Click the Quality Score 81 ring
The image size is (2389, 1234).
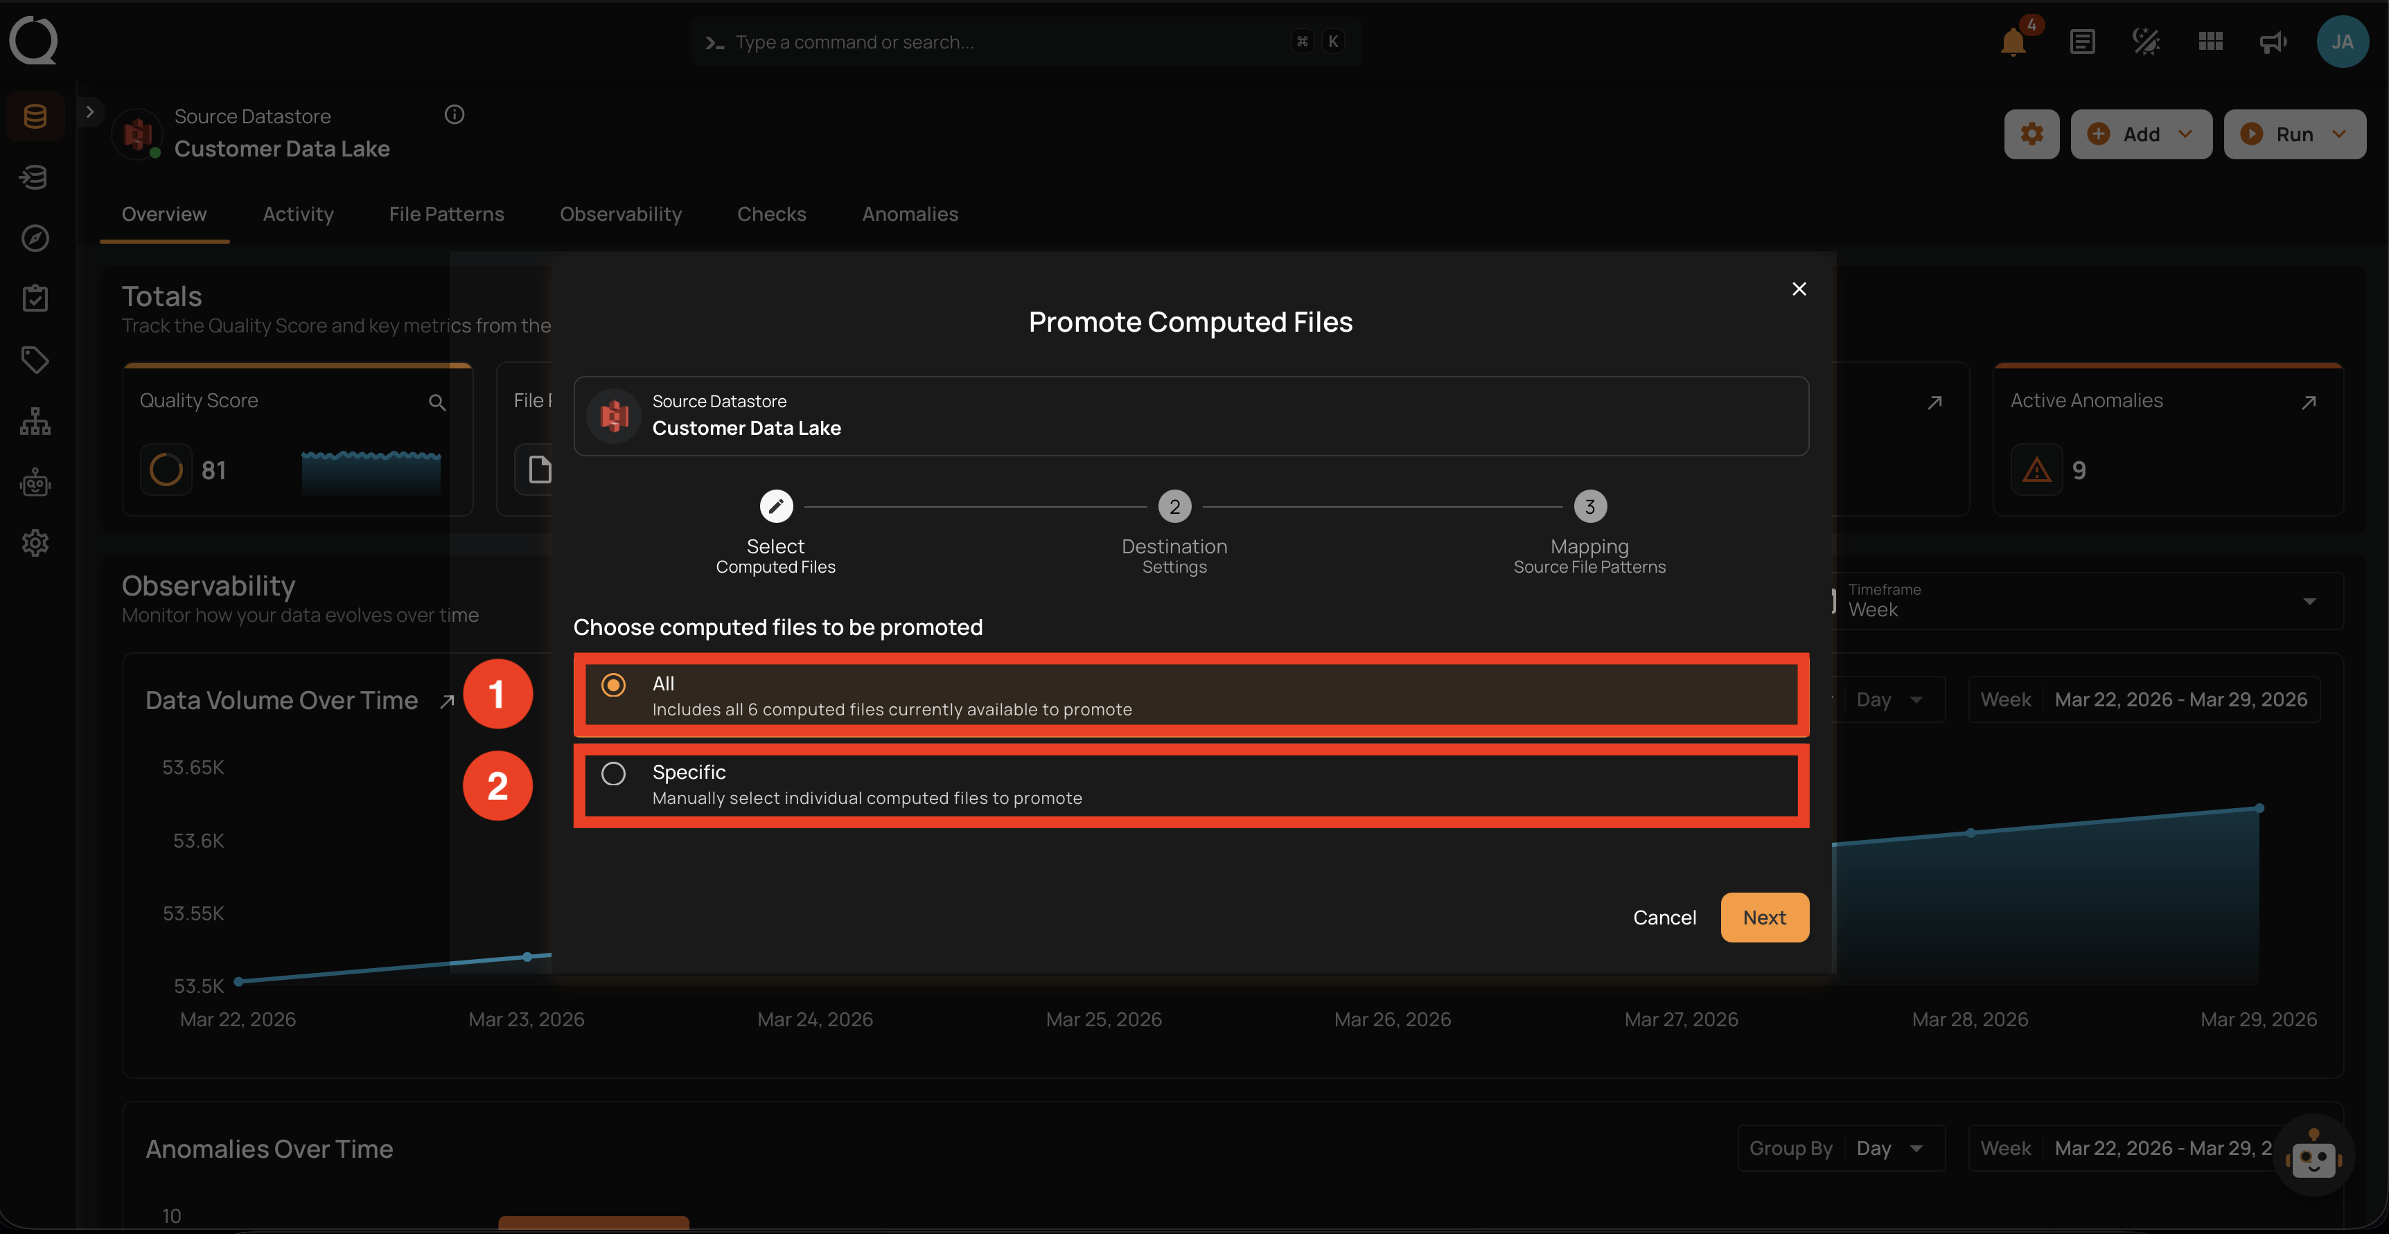click(166, 470)
